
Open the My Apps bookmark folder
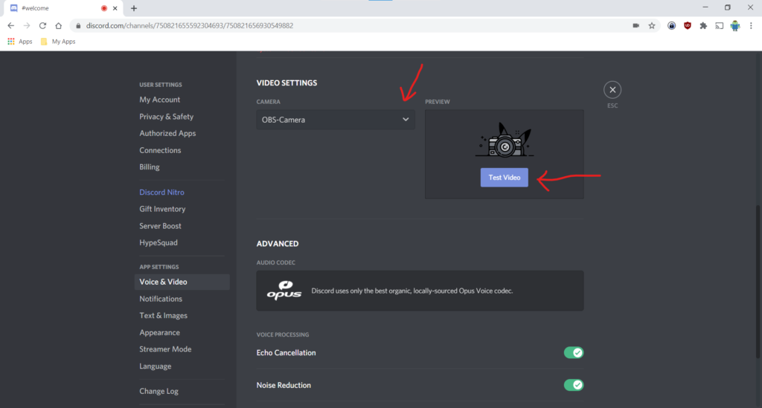(58, 42)
